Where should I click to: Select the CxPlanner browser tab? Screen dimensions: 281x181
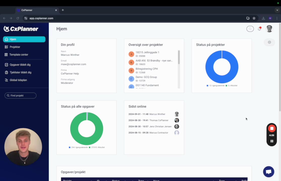[37, 10]
